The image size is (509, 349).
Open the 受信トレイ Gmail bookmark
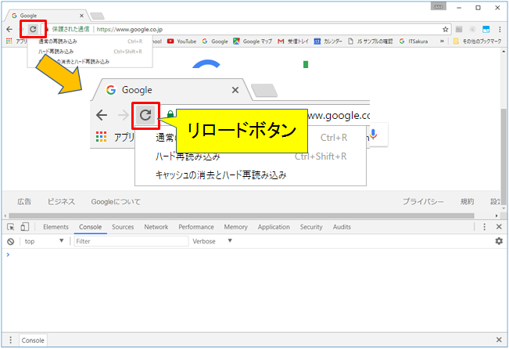(292, 41)
